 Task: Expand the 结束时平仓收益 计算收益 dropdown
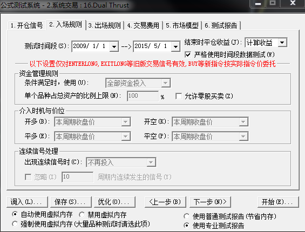[x=282, y=43]
